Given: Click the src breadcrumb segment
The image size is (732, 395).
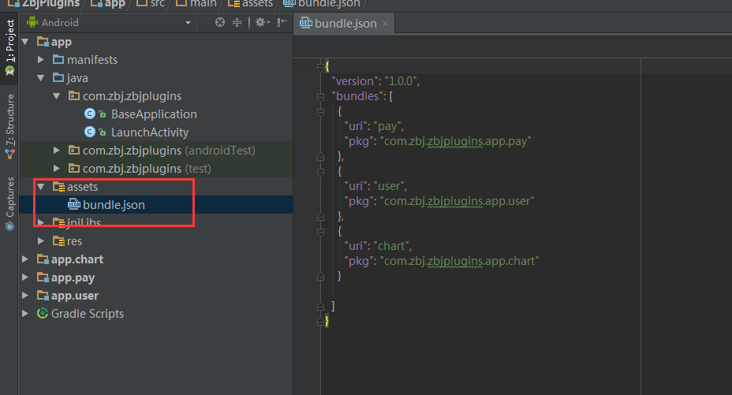Looking at the screenshot, I should tap(157, 4).
